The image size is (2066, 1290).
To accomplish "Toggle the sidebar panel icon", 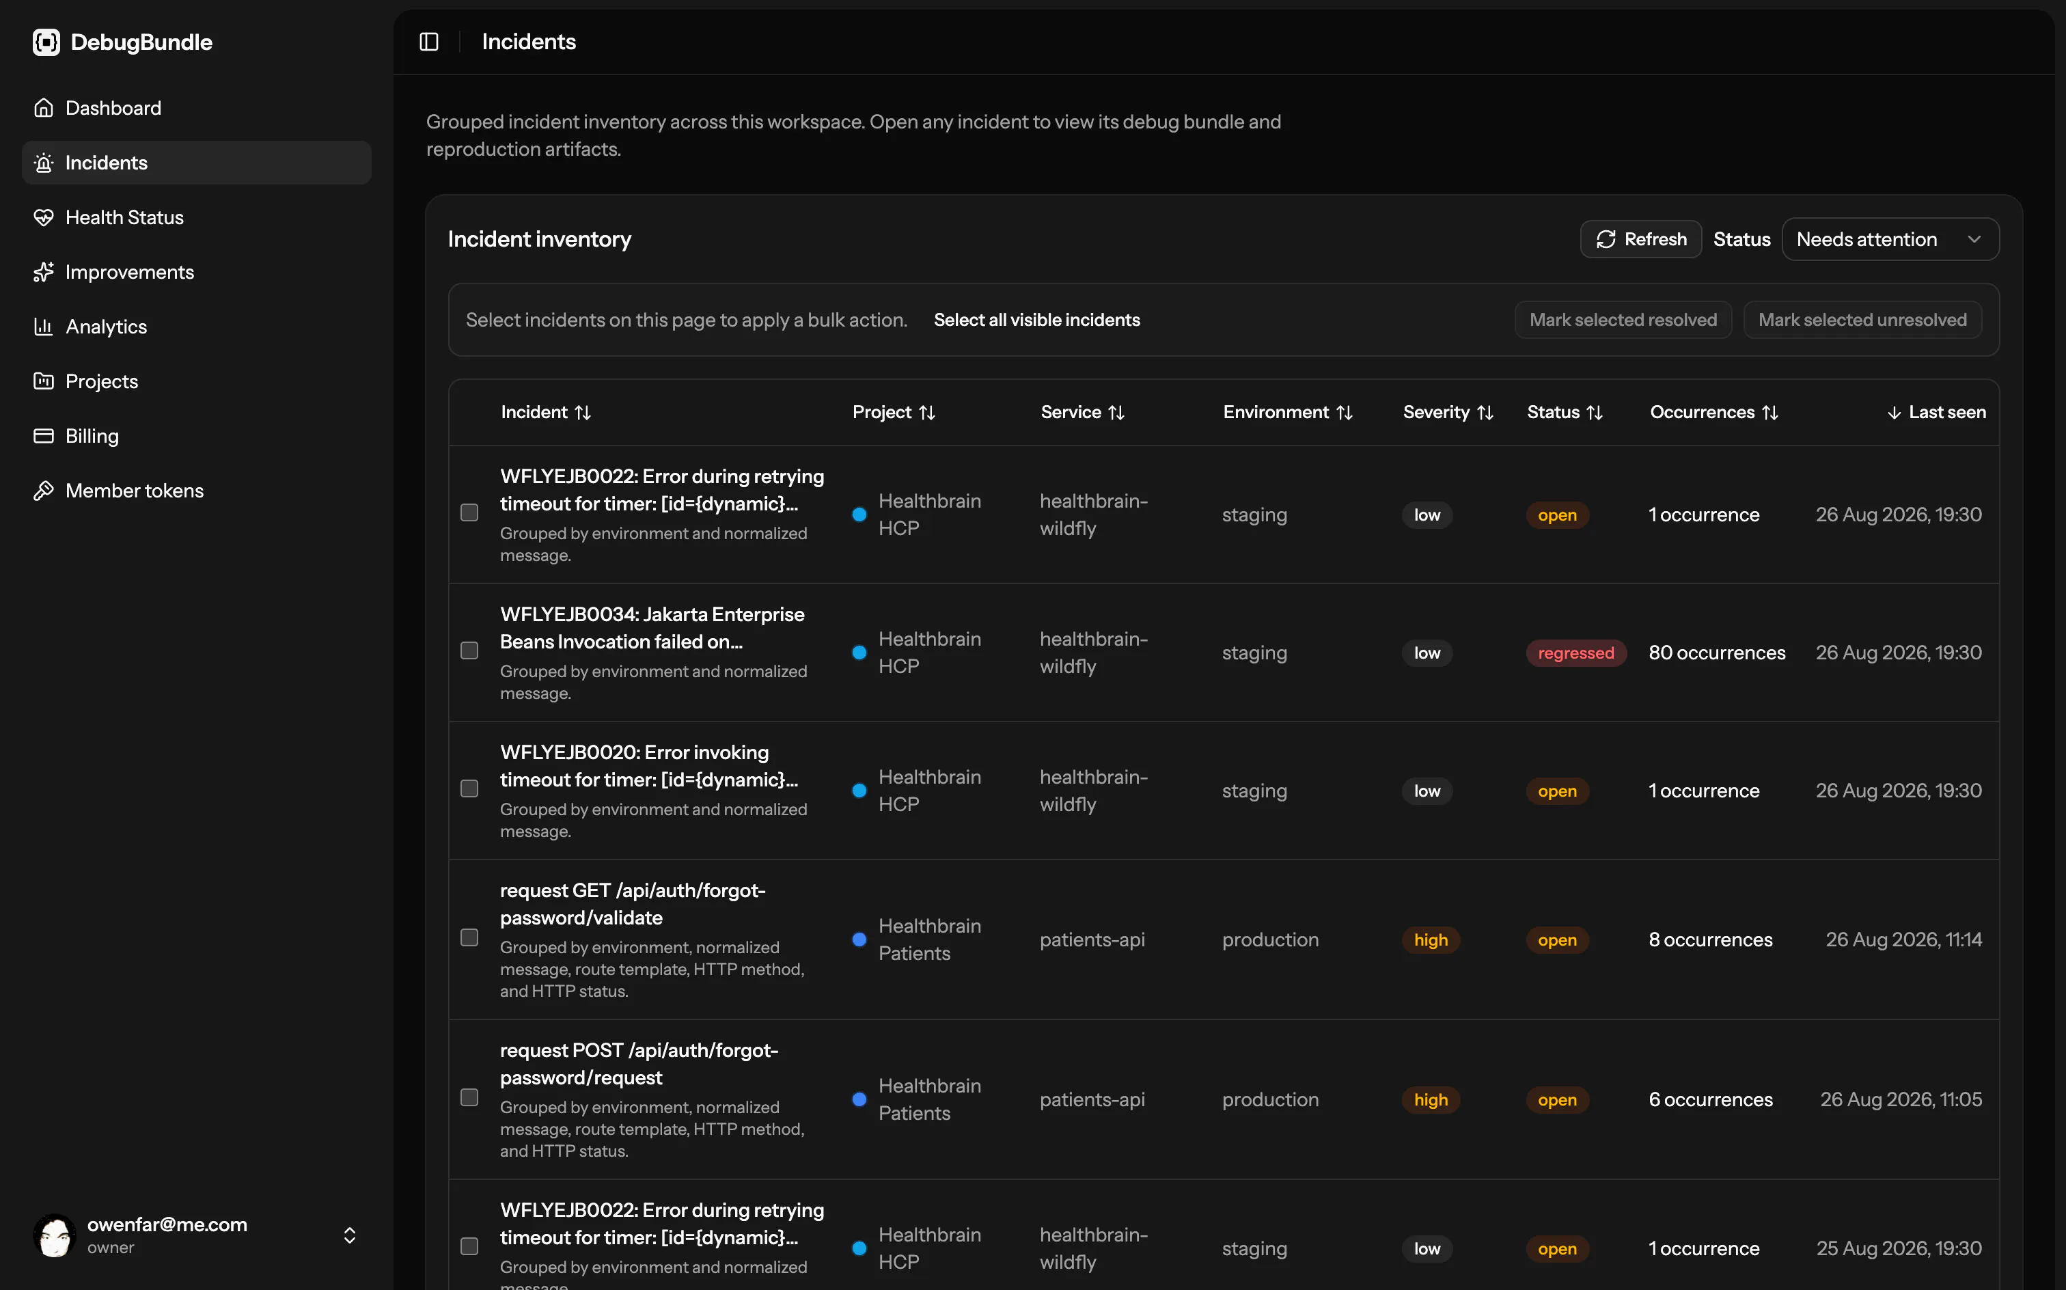I will coord(429,42).
